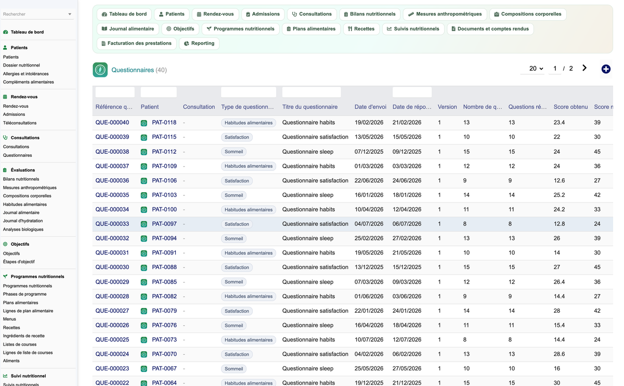Click patient icon next to PAT-0103
This screenshot has height=386, width=624.
click(144, 195)
